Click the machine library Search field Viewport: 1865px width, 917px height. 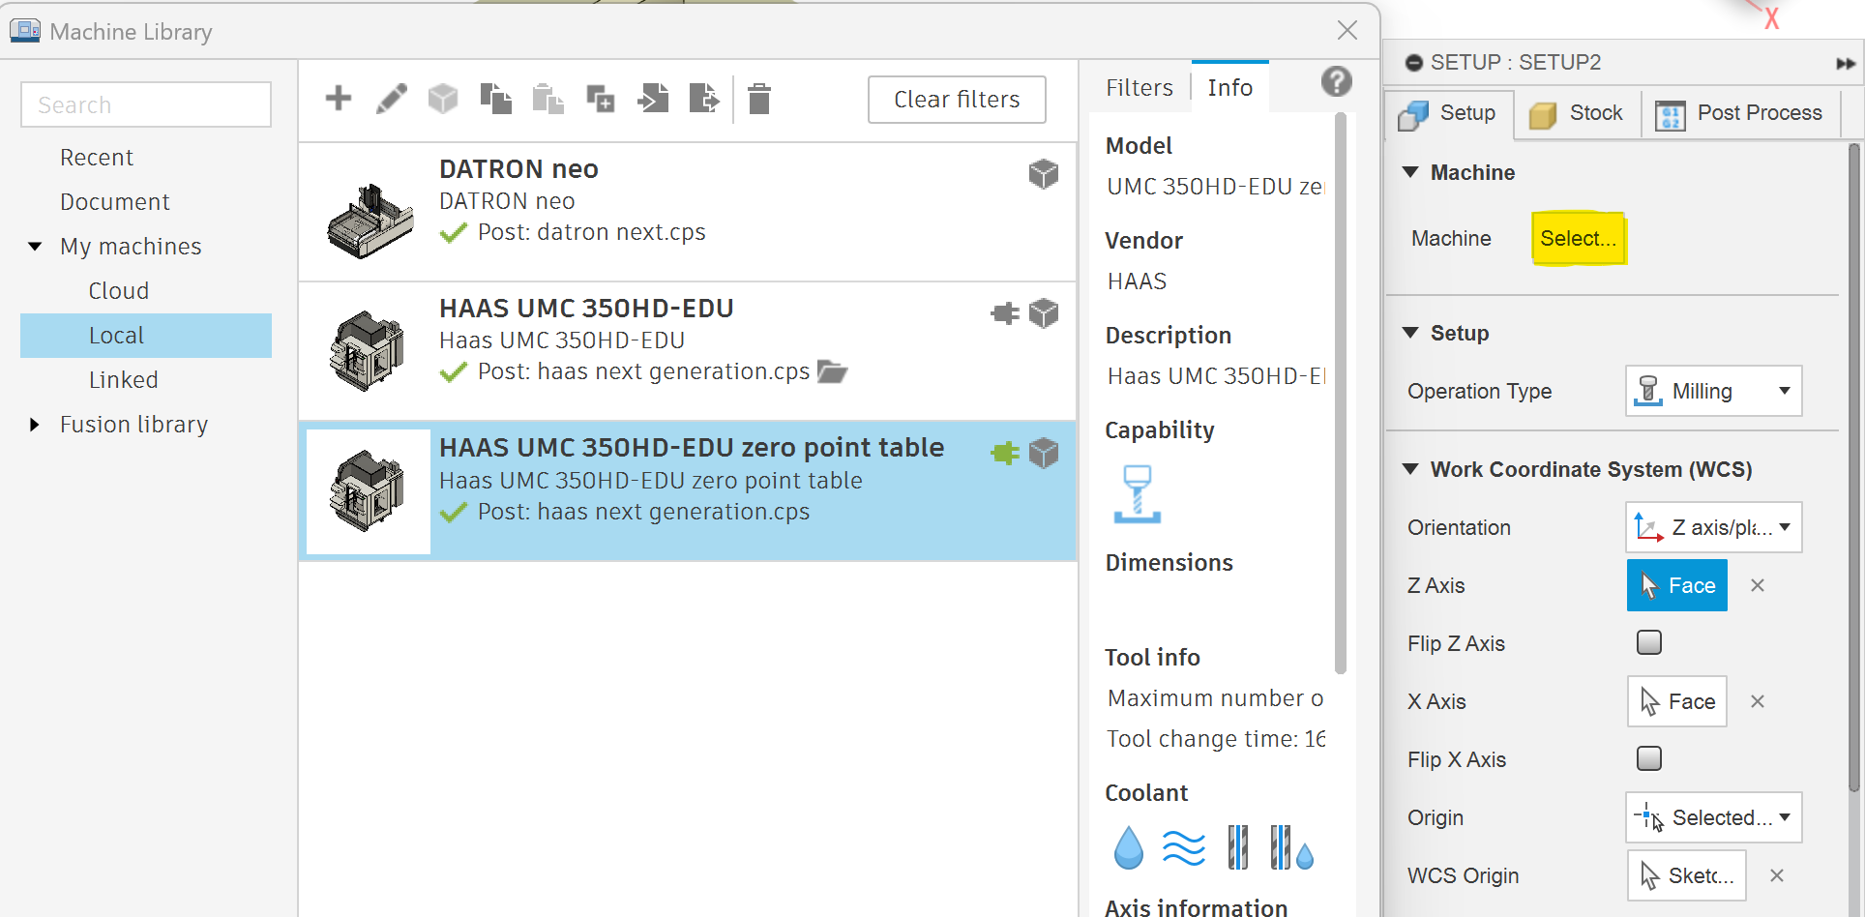[146, 104]
